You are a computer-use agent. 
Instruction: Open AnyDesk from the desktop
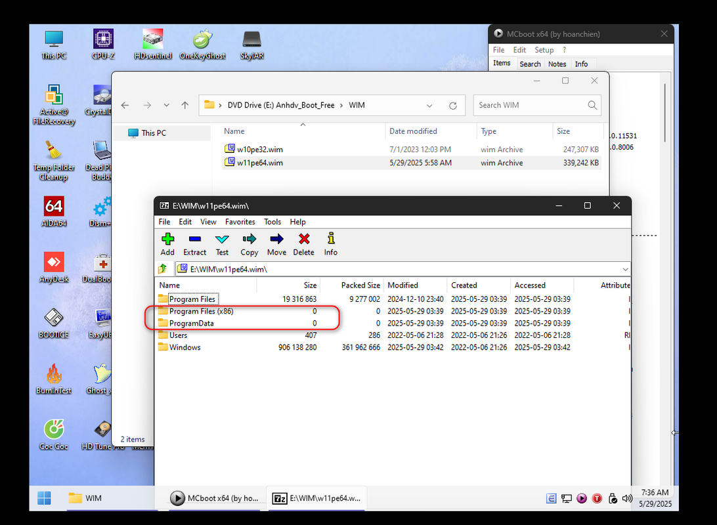[x=54, y=267]
